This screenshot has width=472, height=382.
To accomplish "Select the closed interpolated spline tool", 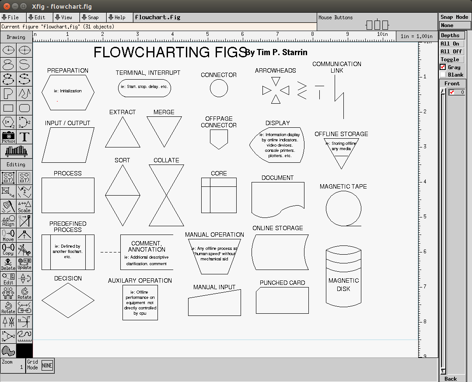I will (x=8, y=79).
